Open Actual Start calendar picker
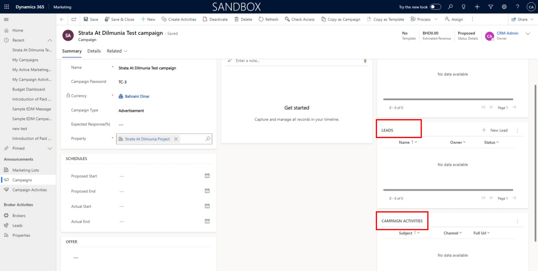538x271 pixels. 207,206
